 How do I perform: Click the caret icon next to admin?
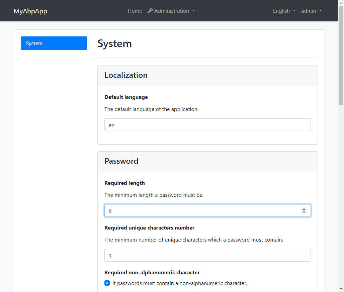click(321, 11)
